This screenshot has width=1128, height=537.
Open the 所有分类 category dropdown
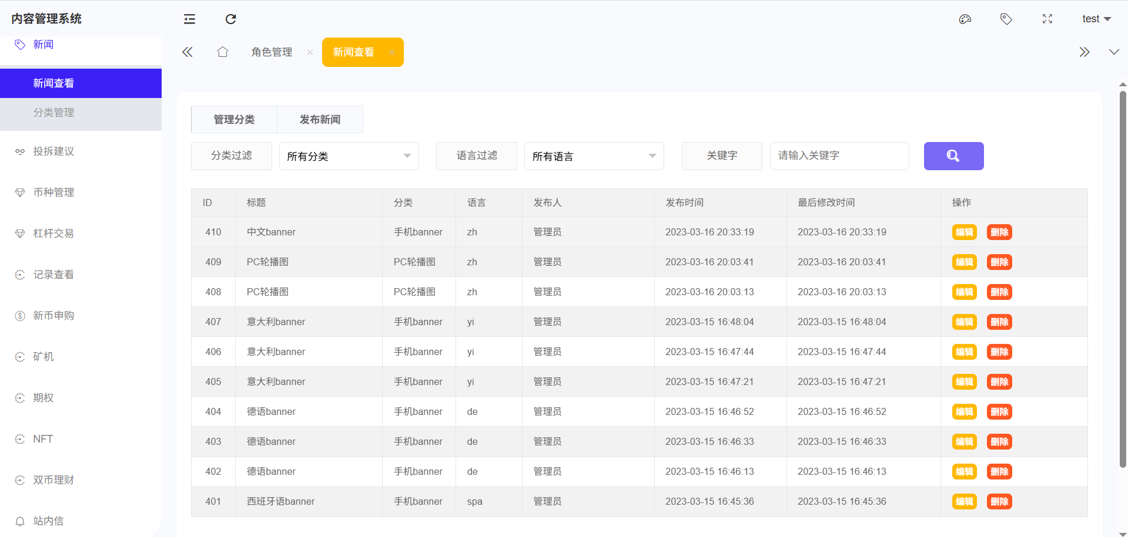[349, 156]
